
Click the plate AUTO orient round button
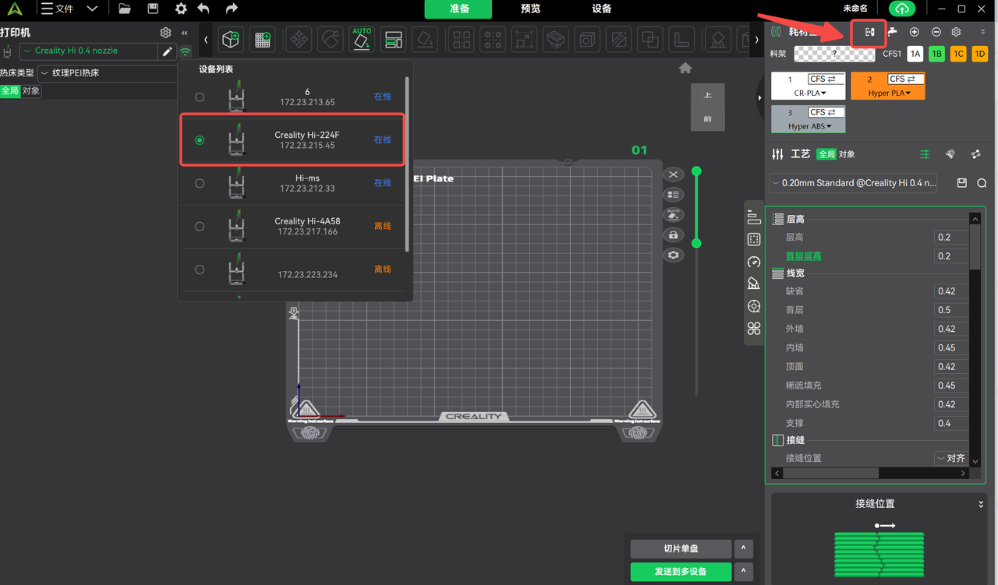pos(673,214)
